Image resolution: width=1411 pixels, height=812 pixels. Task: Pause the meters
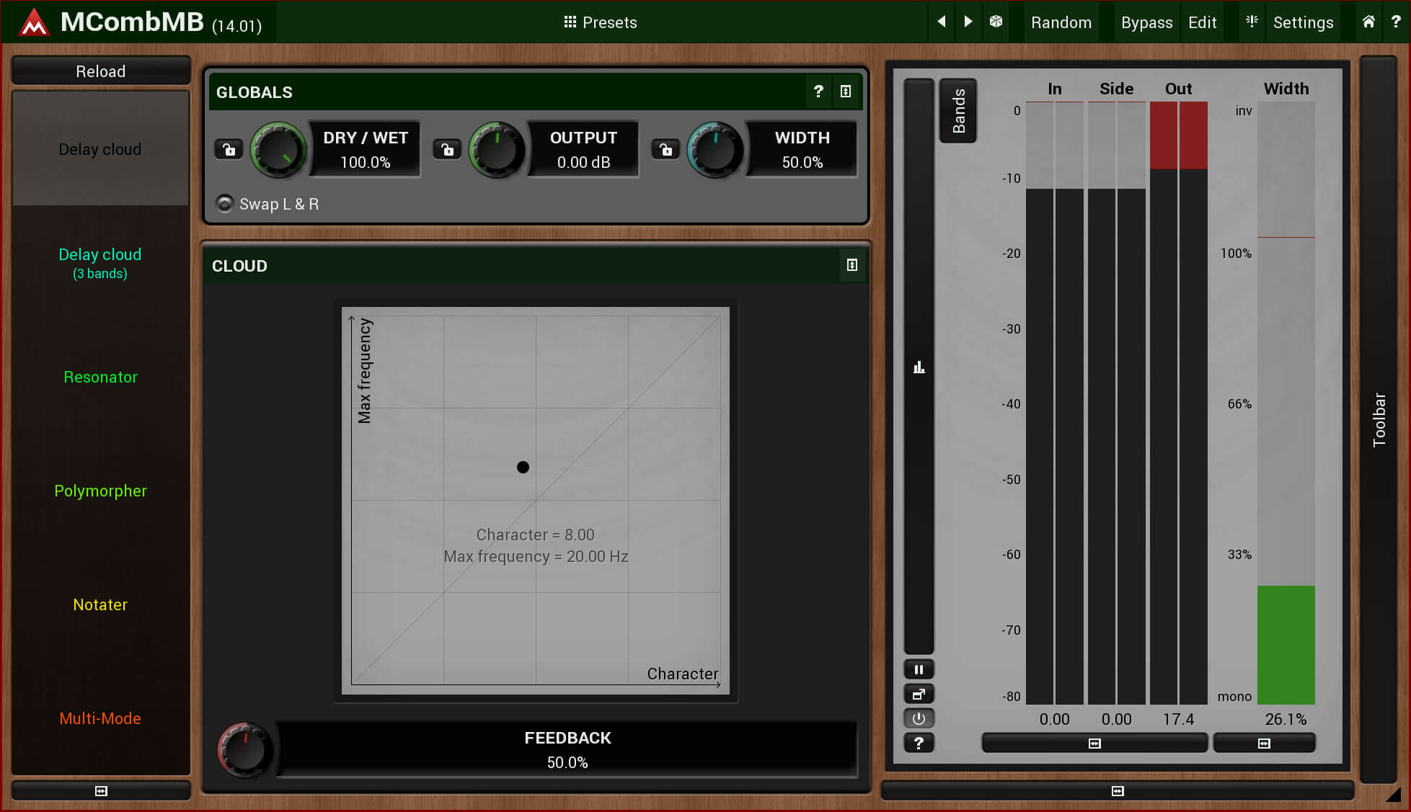pos(919,669)
